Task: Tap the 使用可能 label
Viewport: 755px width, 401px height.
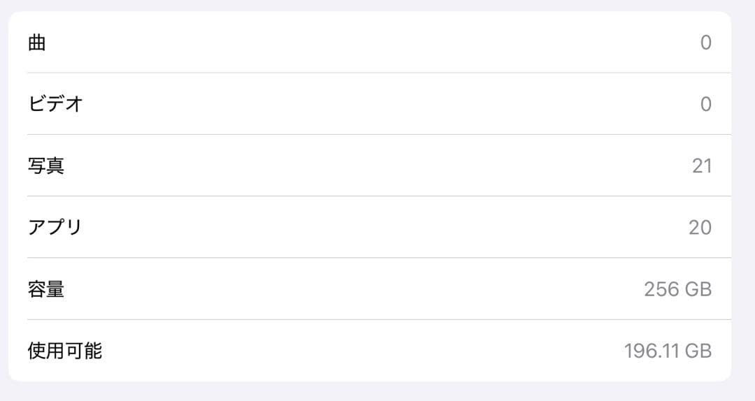Action: [x=65, y=350]
